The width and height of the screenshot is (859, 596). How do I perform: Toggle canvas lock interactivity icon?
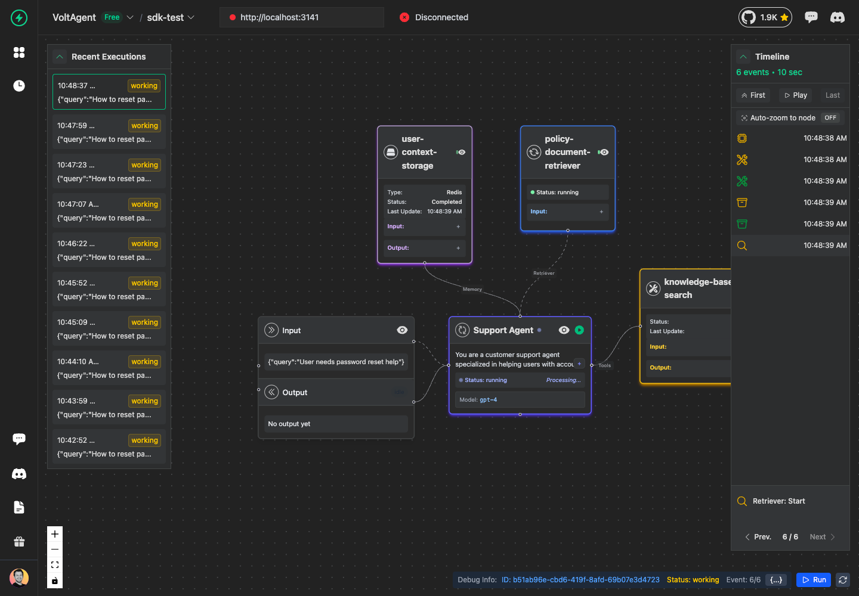(x=55, y=581)
